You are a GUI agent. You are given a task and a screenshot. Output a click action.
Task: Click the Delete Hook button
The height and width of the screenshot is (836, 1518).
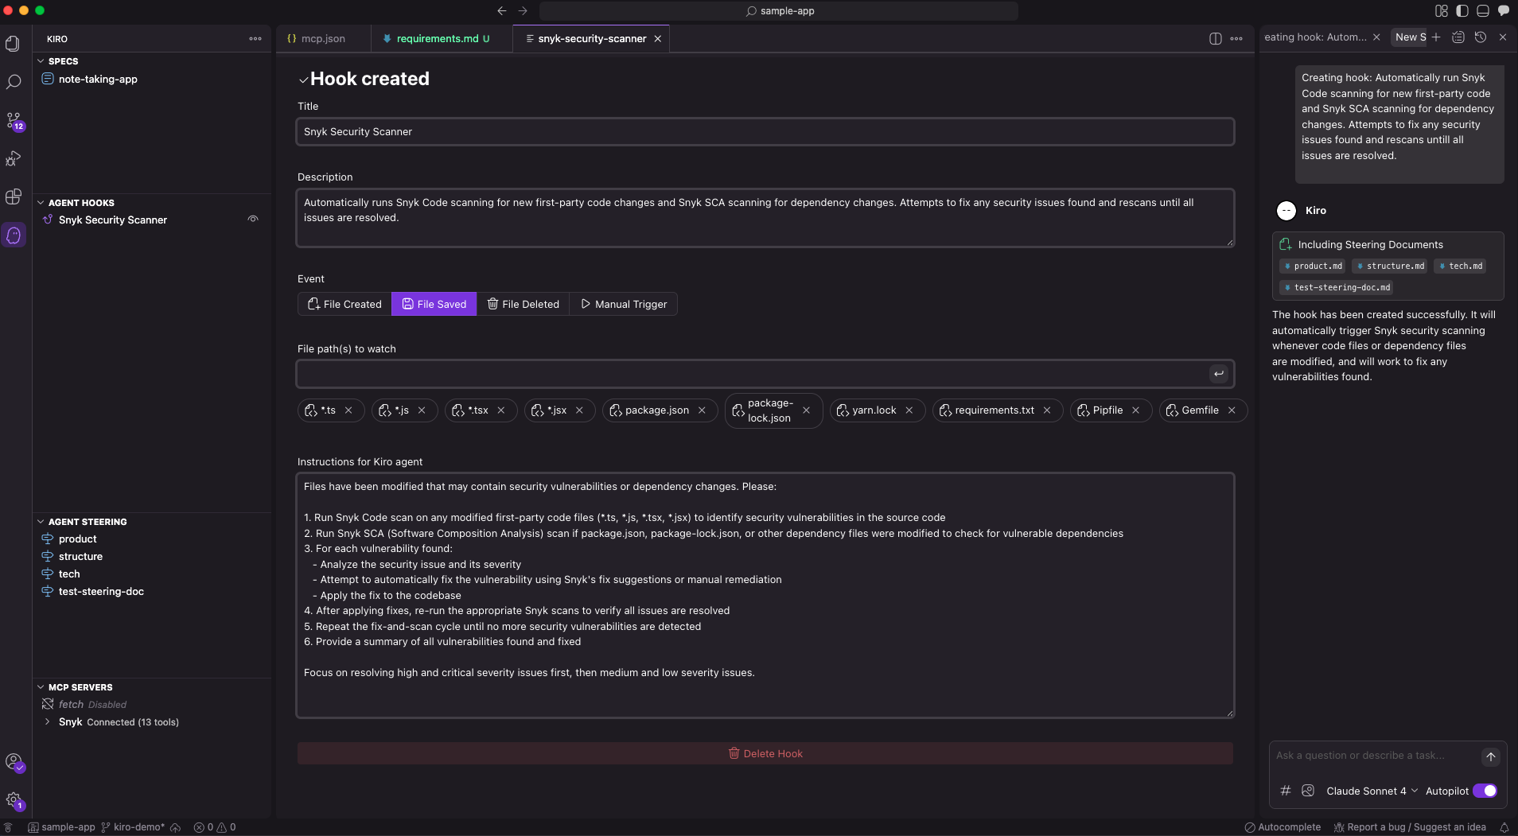coord(765,753)
